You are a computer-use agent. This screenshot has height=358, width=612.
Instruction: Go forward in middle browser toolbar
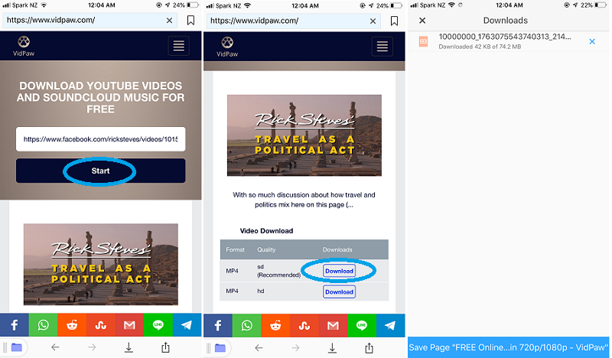click(x=295, y=348)
